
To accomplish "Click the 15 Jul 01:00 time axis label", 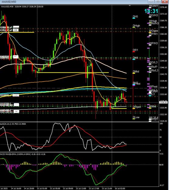I will pos(42,188).
